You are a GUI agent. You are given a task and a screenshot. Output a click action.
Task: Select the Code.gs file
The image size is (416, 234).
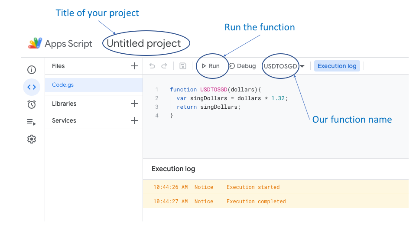(63, 85)
